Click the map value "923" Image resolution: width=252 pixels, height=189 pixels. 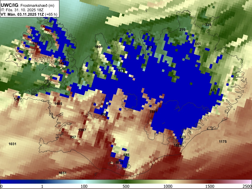pyautogui.click(x=183, y=137)
